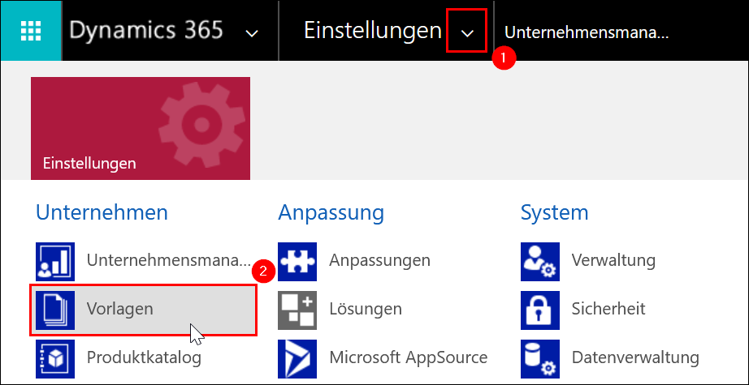Click the Datenverwaltung database icon

[x=540, y=359]
